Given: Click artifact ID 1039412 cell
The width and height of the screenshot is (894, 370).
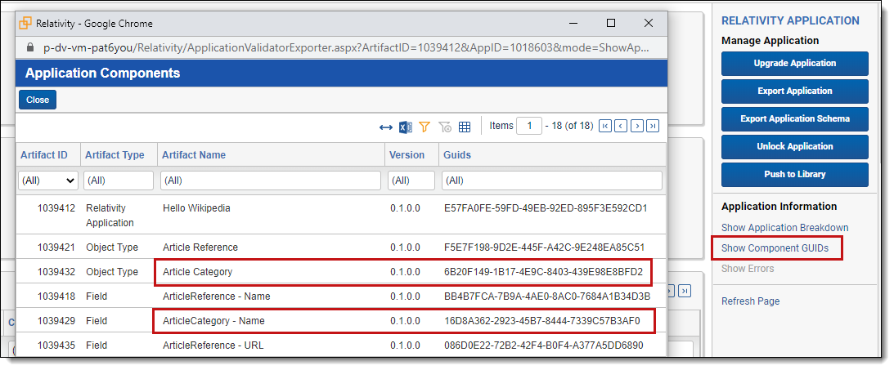Looking at the screenshot, I should tap(56, 208).
